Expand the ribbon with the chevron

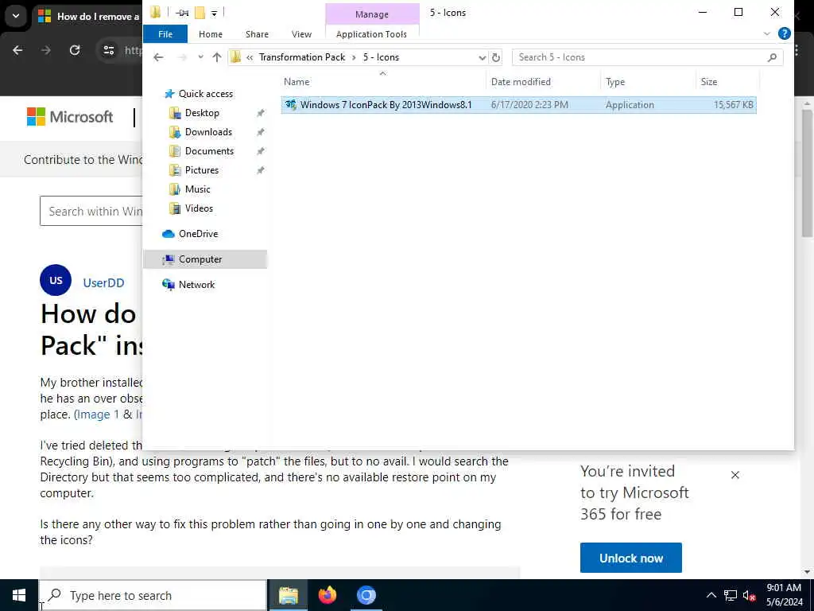pos(767,33)
